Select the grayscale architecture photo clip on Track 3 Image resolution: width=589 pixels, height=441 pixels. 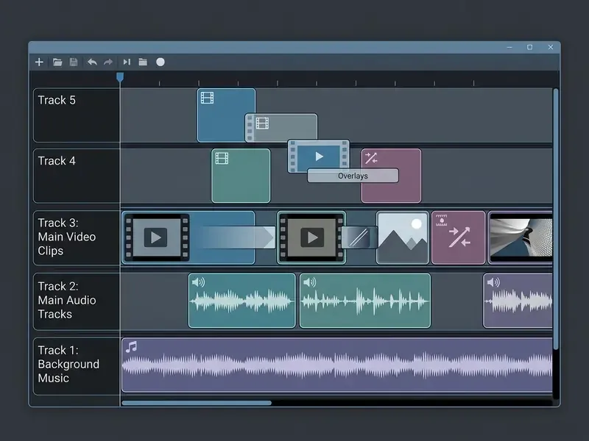pyautogui.click(x=521, y=237)
